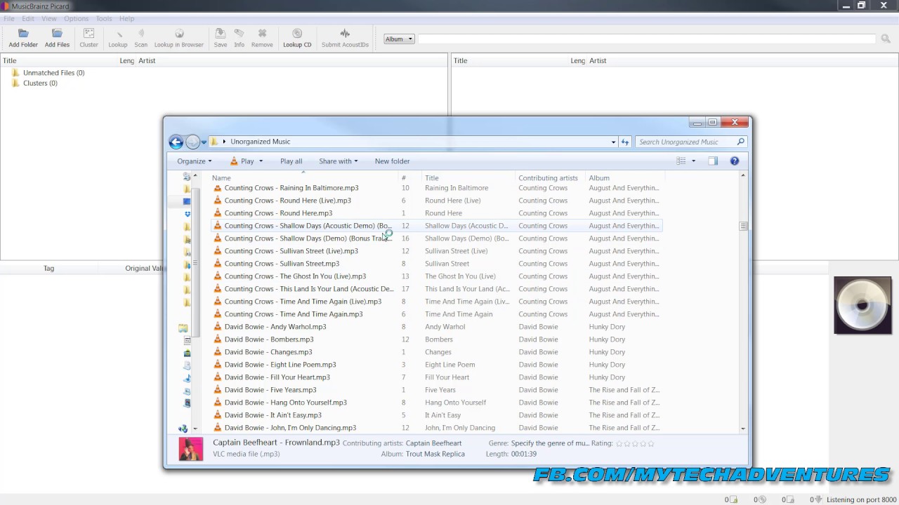Sort by the Album column header in Explorer

624,178
